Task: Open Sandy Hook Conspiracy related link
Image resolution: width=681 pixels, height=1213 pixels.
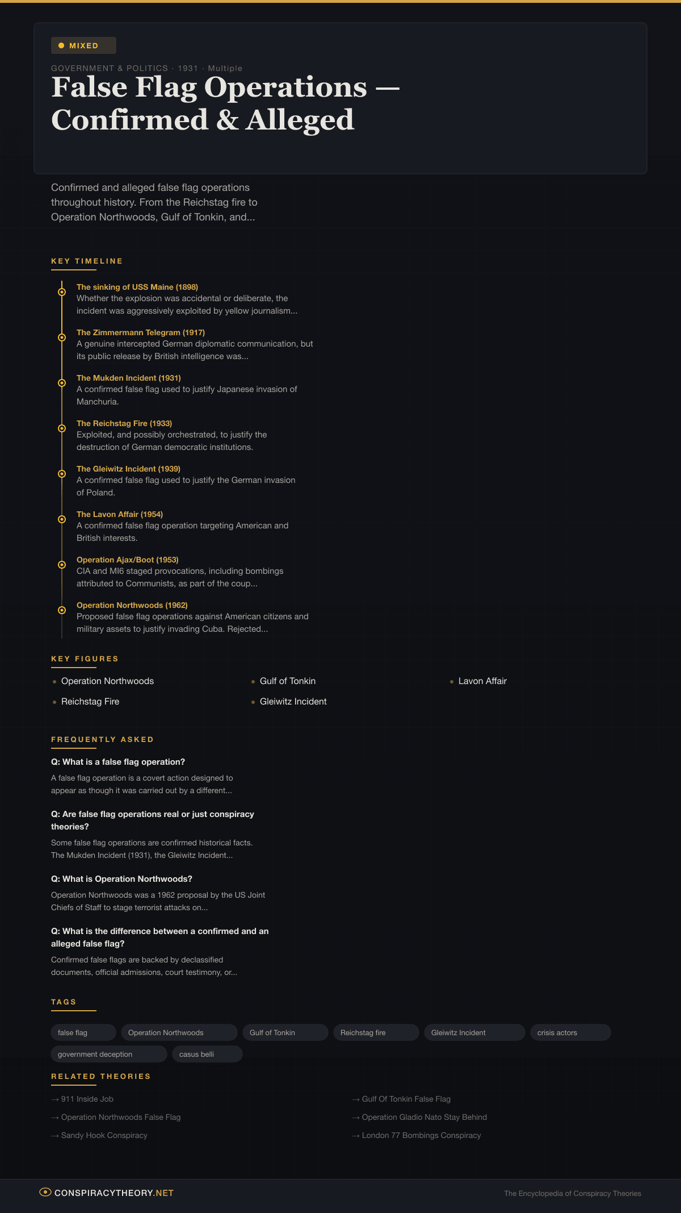Action: click(104, 1135)
